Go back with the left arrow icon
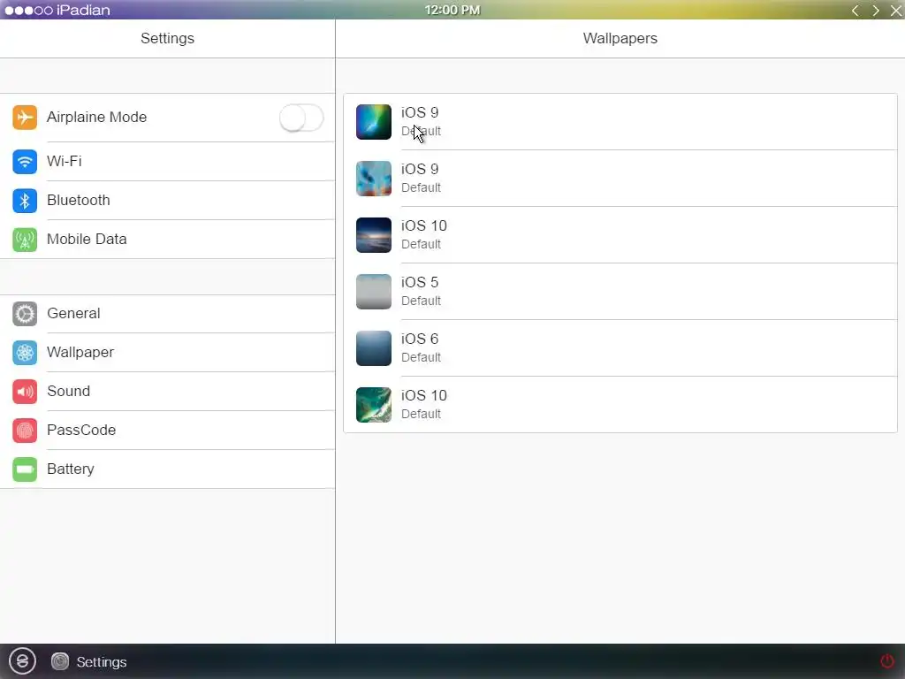 point(855,11)
